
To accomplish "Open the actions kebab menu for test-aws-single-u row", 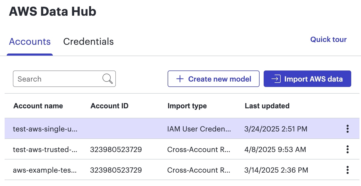I will pyautogui.click(x=347, y=129).
